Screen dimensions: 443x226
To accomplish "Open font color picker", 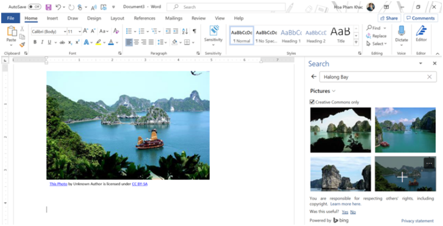I will (x=112, y=42).
